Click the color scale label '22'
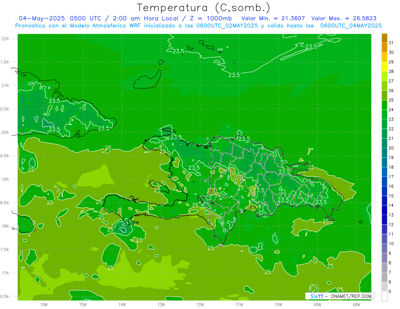This screenshot has width=400, height=309. click(x=391, y=129)
